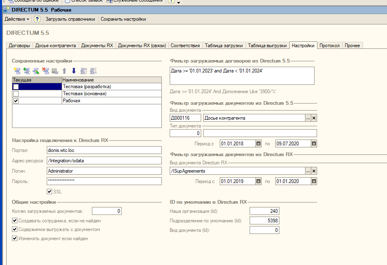Sort saved settings descending Z-A
387x265 pixels.
(93, 71)
